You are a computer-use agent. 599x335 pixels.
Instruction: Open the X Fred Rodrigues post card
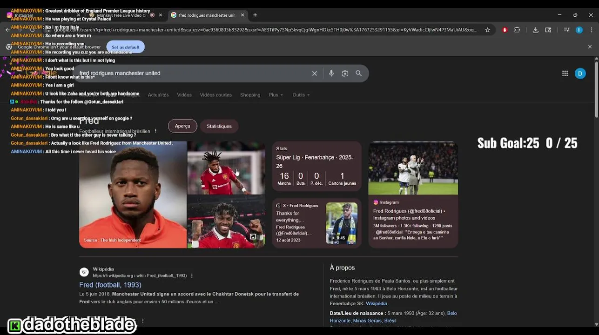pyautogui.click(x=316, y=223)
